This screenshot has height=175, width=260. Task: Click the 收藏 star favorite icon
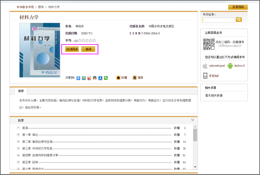[118, 78]
